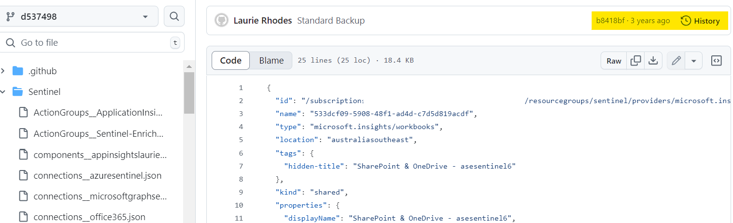Switch to the Code tab
This screenshot has height=223, width=733.
point(230,61)
